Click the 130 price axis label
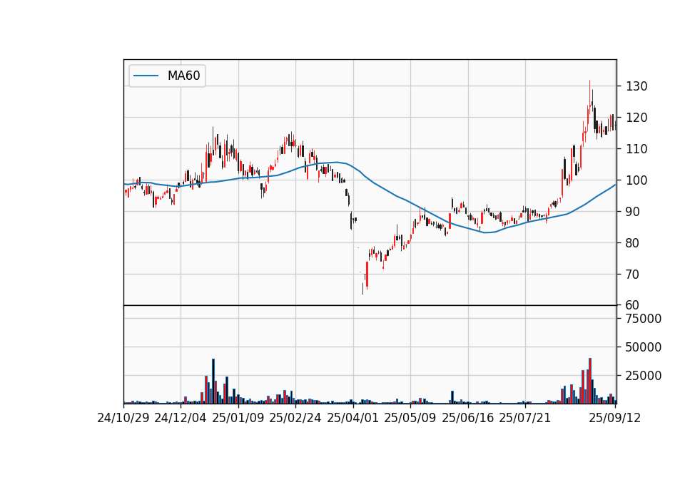 (x=636, y=86)
